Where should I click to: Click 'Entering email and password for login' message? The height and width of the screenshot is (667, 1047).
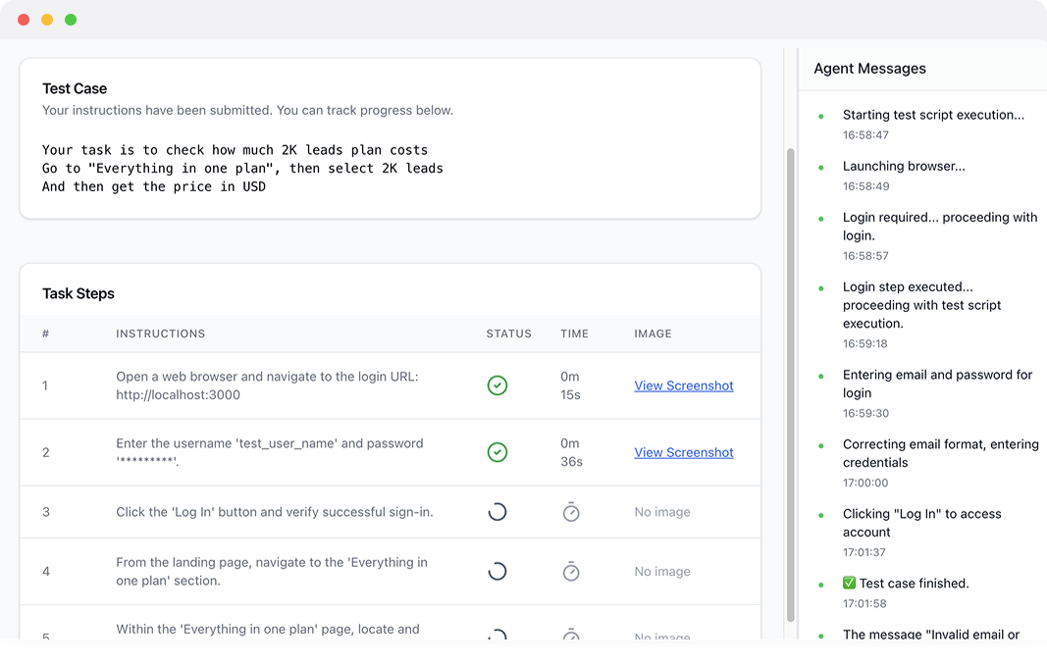point(937,384)
